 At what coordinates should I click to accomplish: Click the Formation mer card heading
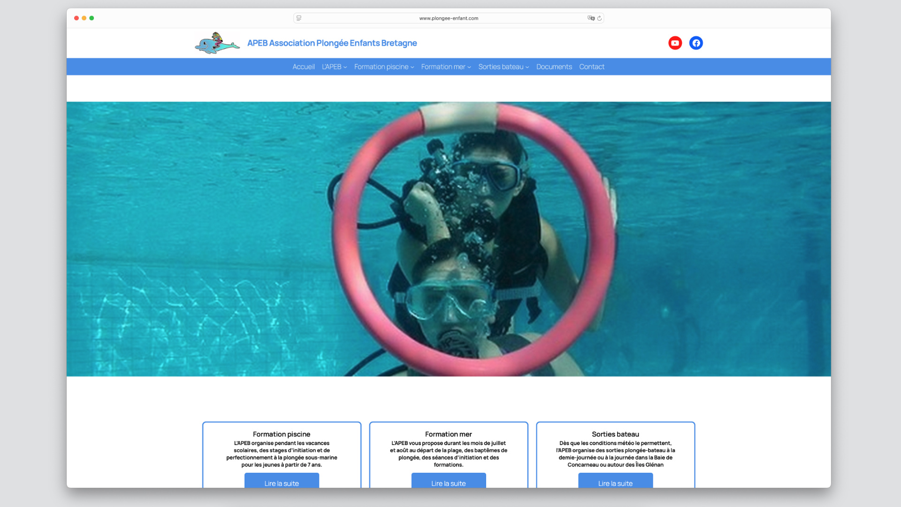[x=449, y=434]
